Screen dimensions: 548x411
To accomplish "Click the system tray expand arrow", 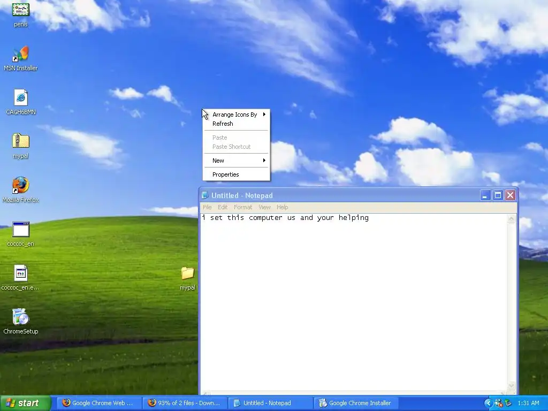I will click(488, 403).
